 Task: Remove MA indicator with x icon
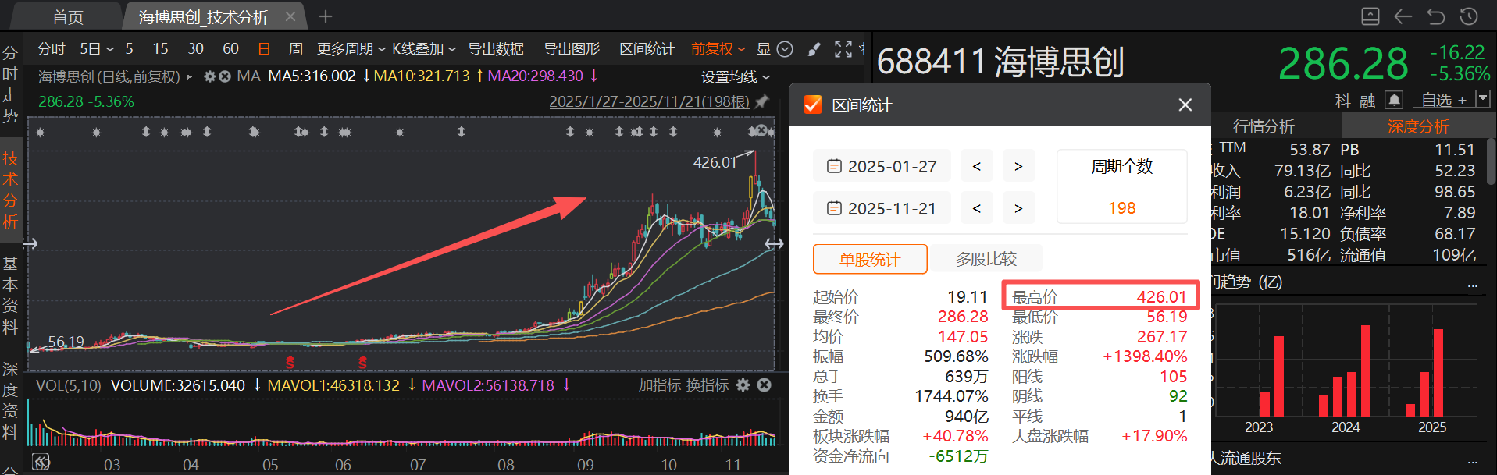pos(224,76)
